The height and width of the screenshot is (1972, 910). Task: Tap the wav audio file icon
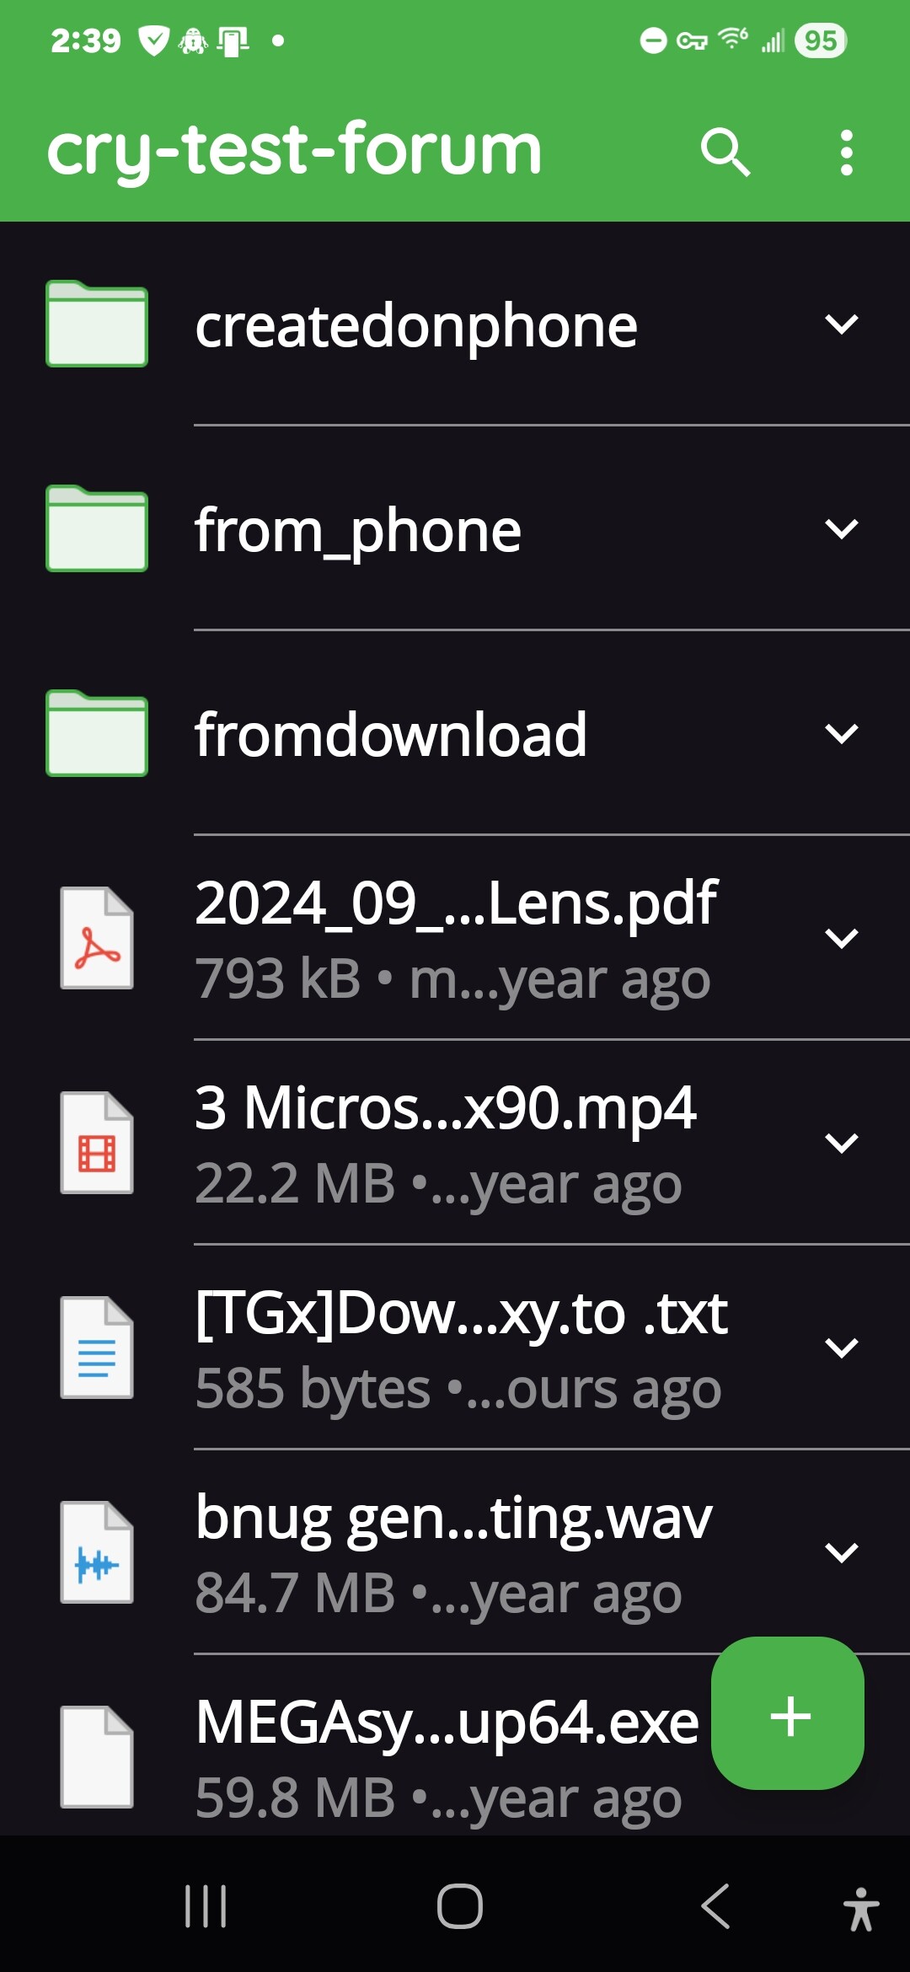(x=97, y=1552)
